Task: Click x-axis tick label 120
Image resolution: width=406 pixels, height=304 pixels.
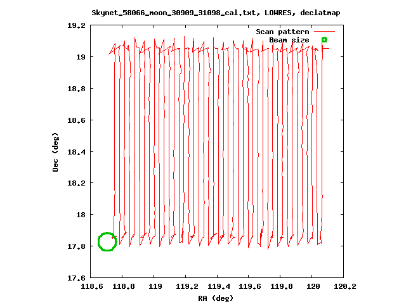Action: (313, 286)
